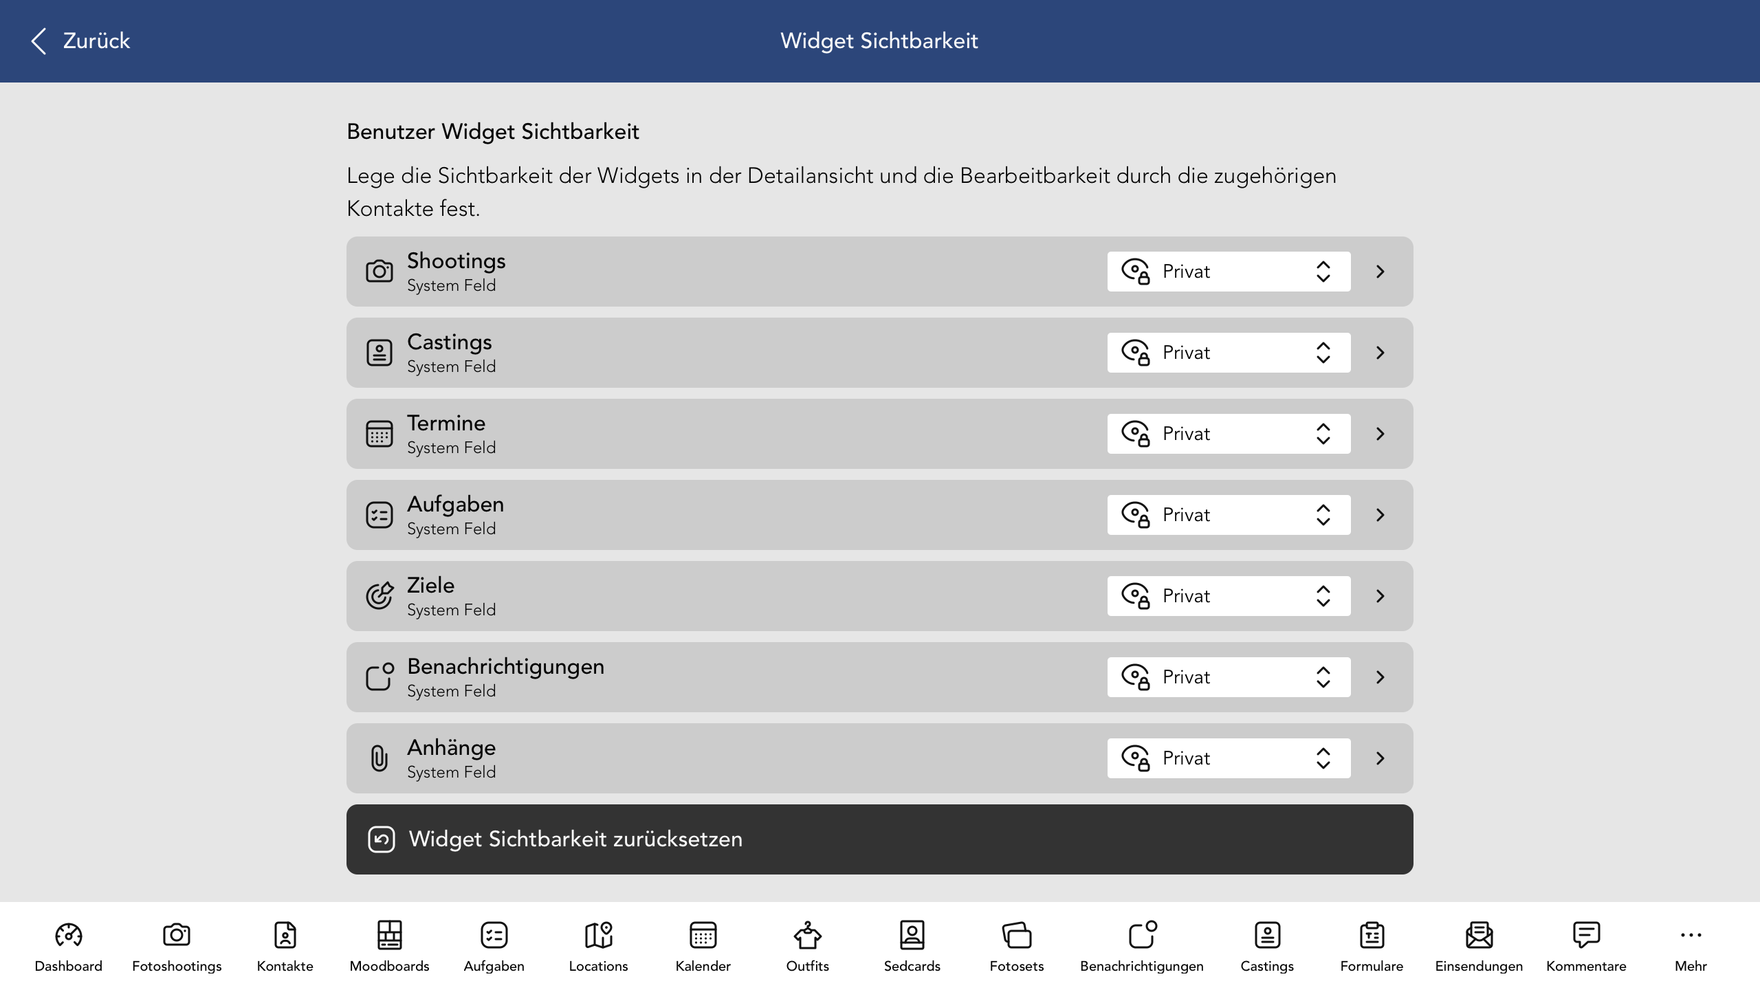Expand the Benachrichtigungen widget row
Image resolution: width=1760 pixels, height=990 pixels.
point(1379,676)
